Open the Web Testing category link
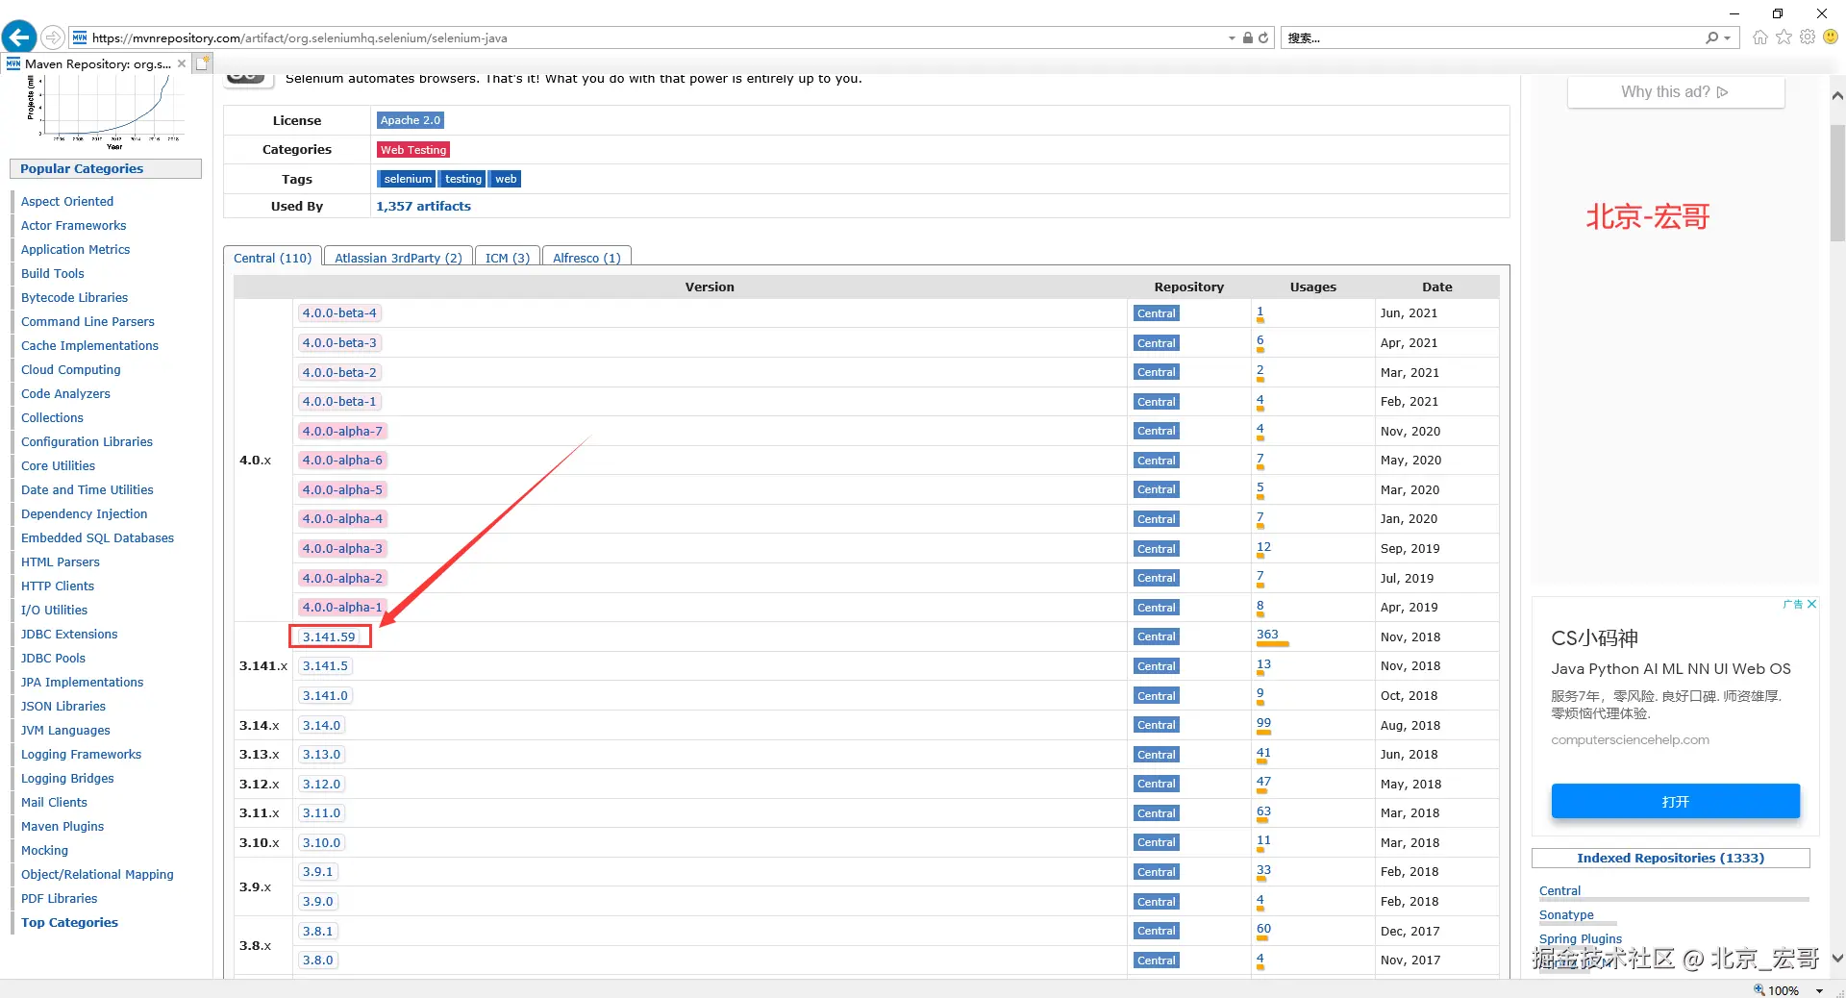This screenshot has width=1846, height=998. (x=413, y=150)
